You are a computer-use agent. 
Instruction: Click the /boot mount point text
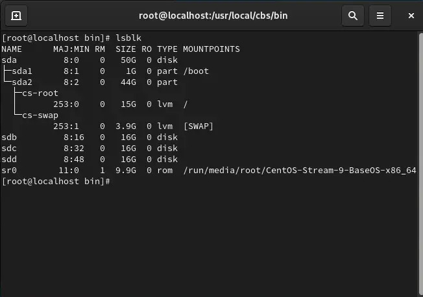[x=196, y=71]
